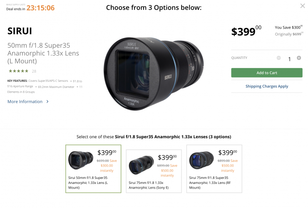
Task: Click the 75mm Sony E lens thumbnail
Action: tap(142, 164)
